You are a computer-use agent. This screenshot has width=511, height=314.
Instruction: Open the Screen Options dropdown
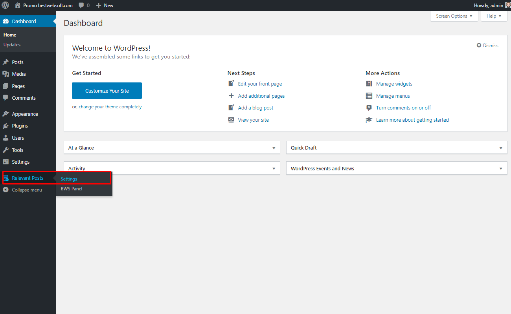454,16
